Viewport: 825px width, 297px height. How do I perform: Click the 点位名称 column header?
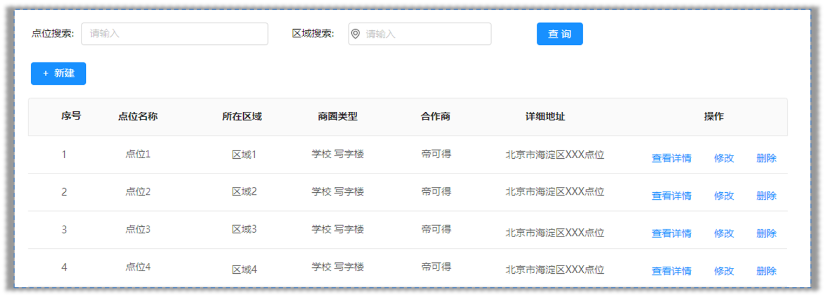click(138, 116)
